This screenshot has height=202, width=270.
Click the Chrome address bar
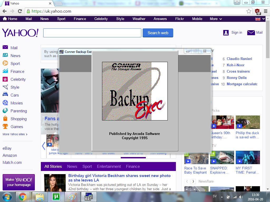(x=139, y=11)
